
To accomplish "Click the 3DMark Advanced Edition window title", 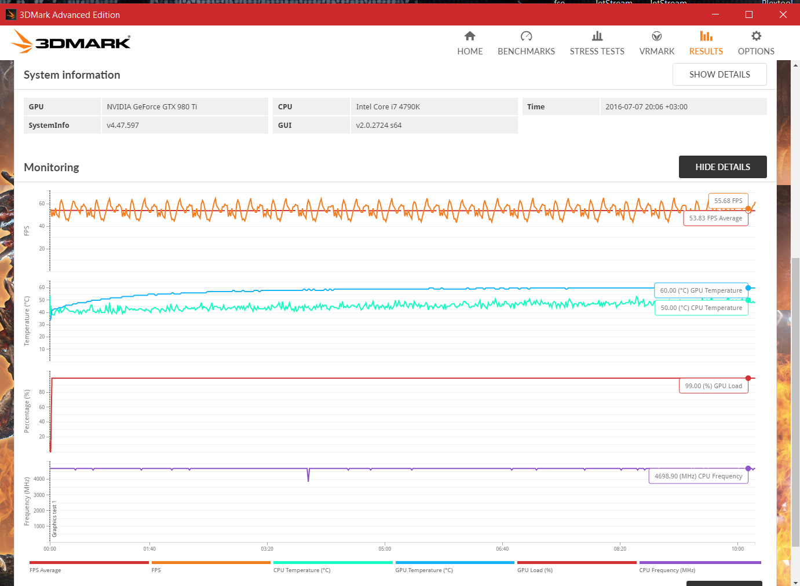I will pos(70,15).
